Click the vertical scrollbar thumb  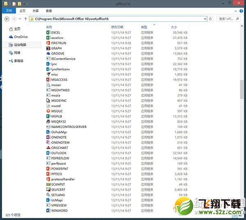(x=241, y=89)
